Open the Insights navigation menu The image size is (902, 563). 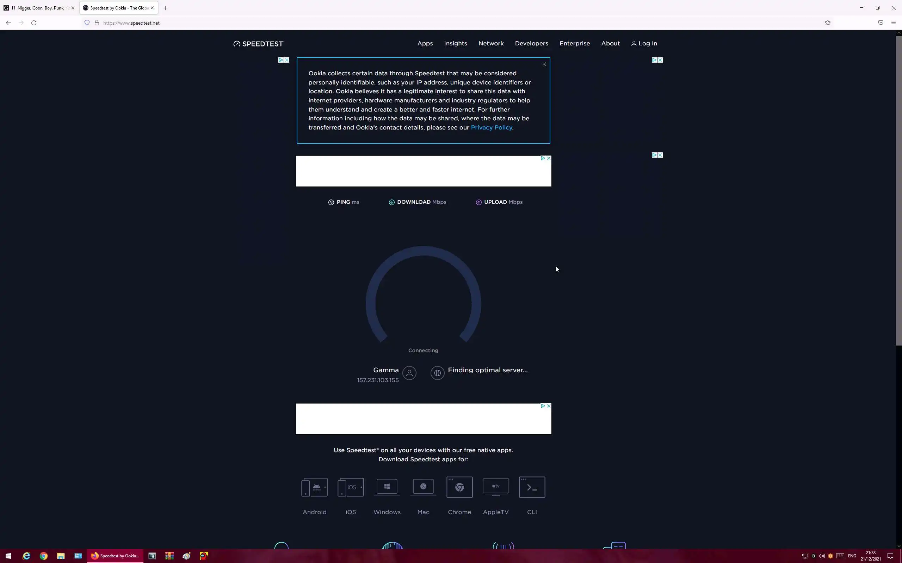(x=455, y=43)
